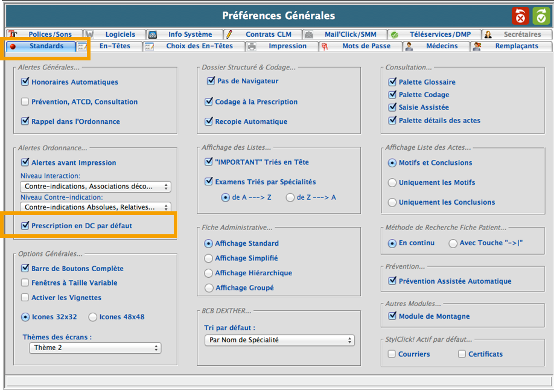Click the printer icon beside Impression
Screen dimensions: 554x390
(x=252, y=46)
